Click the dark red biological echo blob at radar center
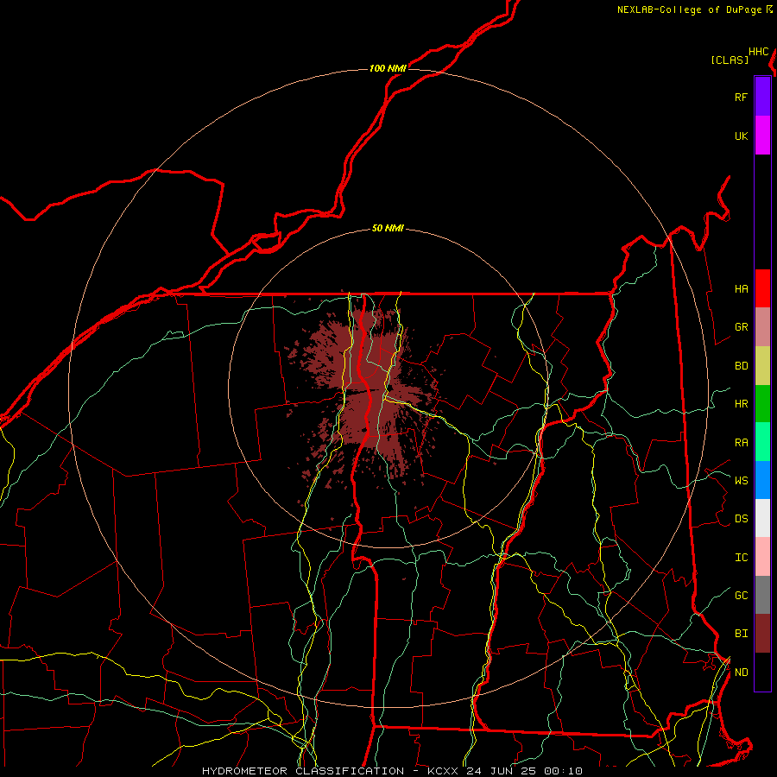 (371, 391)
